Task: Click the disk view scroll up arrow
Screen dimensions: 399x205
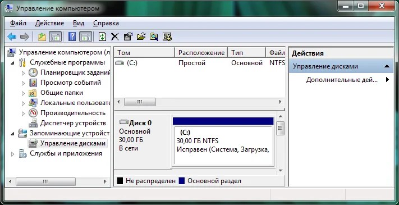Action: [x=281, y=117]
